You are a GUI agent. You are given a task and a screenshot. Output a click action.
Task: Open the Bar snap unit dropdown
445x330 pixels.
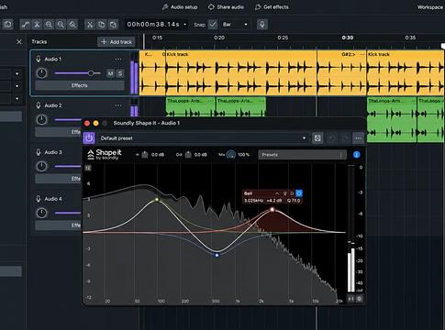click(x=235, y=25)
